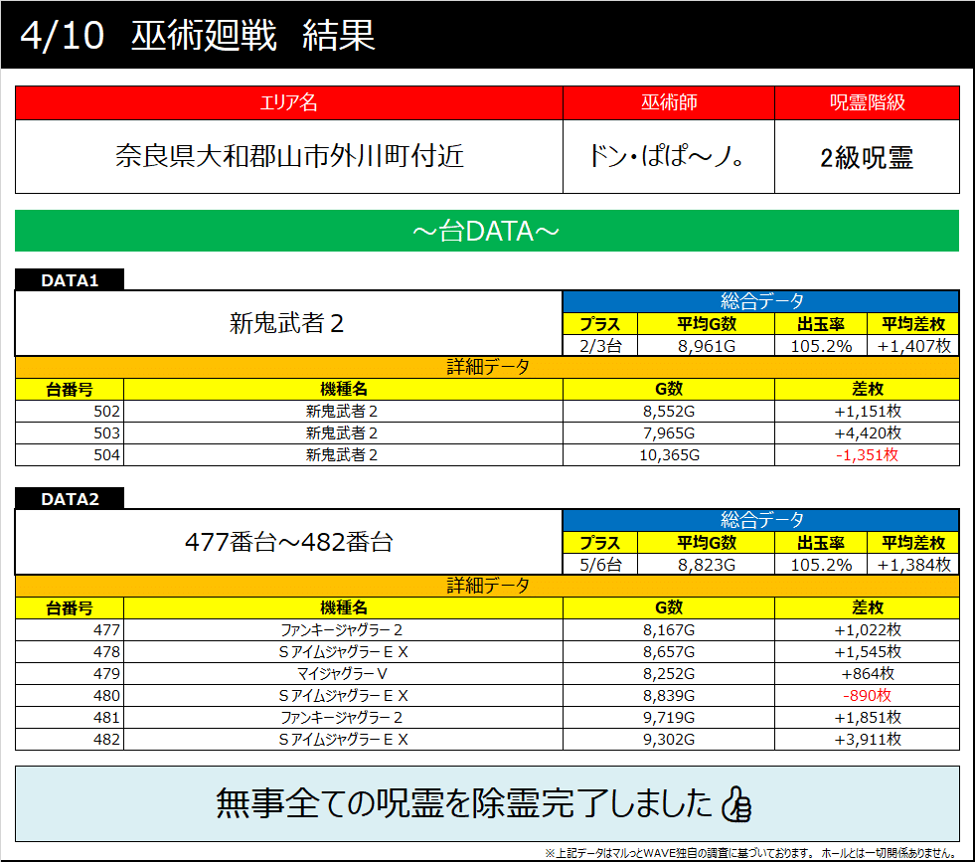The width and height of the screenshot is (975, 862).
Task: Click the footnote about マルっとWAVE data
Action: (x=751, y=853)
